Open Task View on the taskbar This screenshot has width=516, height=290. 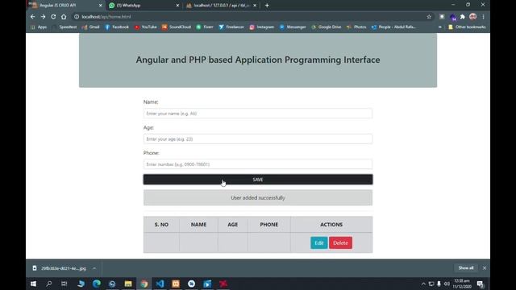[x=64, y=284]
